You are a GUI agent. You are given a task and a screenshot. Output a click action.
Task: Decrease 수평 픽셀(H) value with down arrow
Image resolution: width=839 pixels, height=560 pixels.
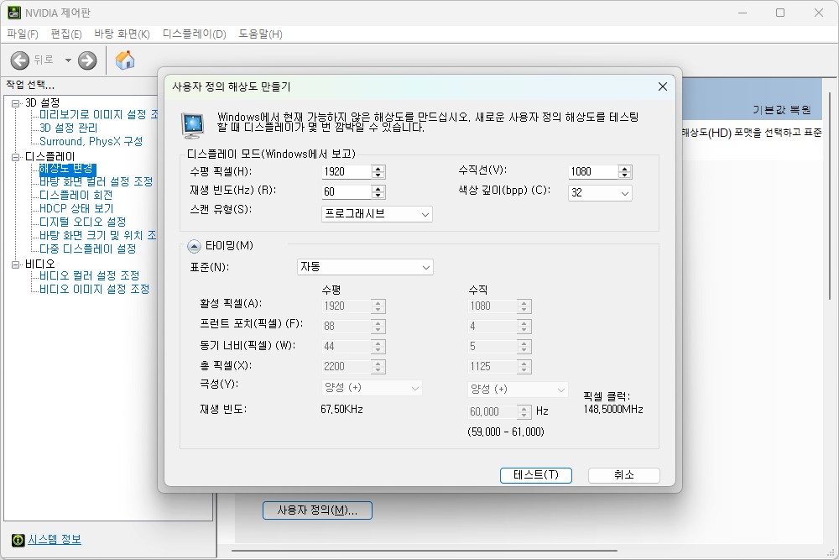378,175
